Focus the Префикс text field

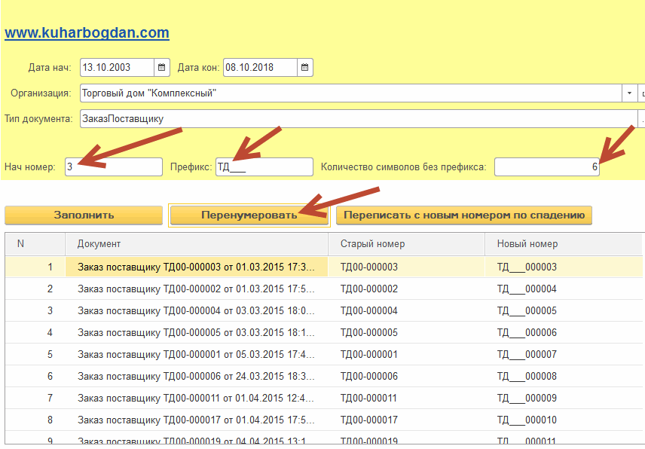[264, 167]
